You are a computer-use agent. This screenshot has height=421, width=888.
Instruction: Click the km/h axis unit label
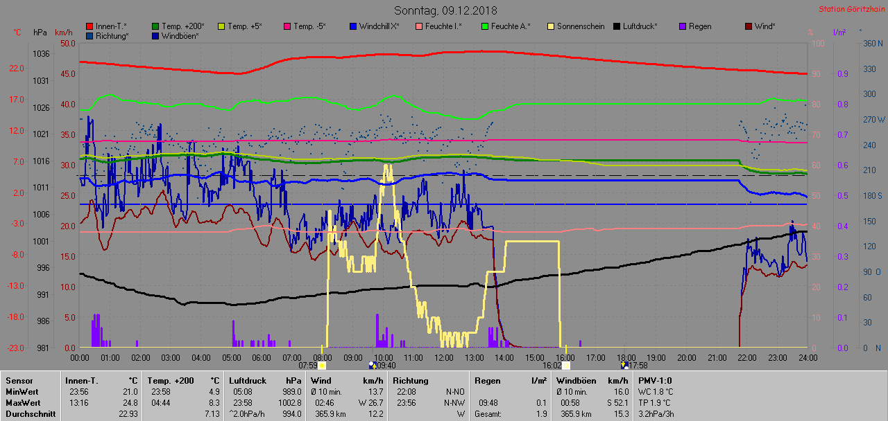pos(63,33)
